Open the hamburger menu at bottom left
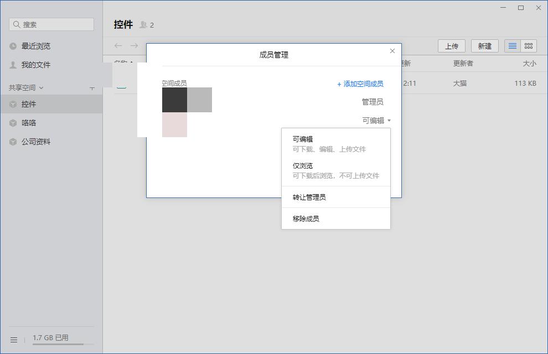This screenshot has height=354, width=548. click(x=13, y=339)
